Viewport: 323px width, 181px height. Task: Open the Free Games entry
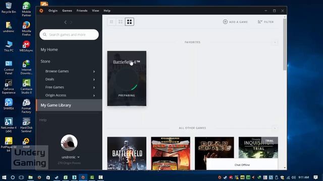55,87
